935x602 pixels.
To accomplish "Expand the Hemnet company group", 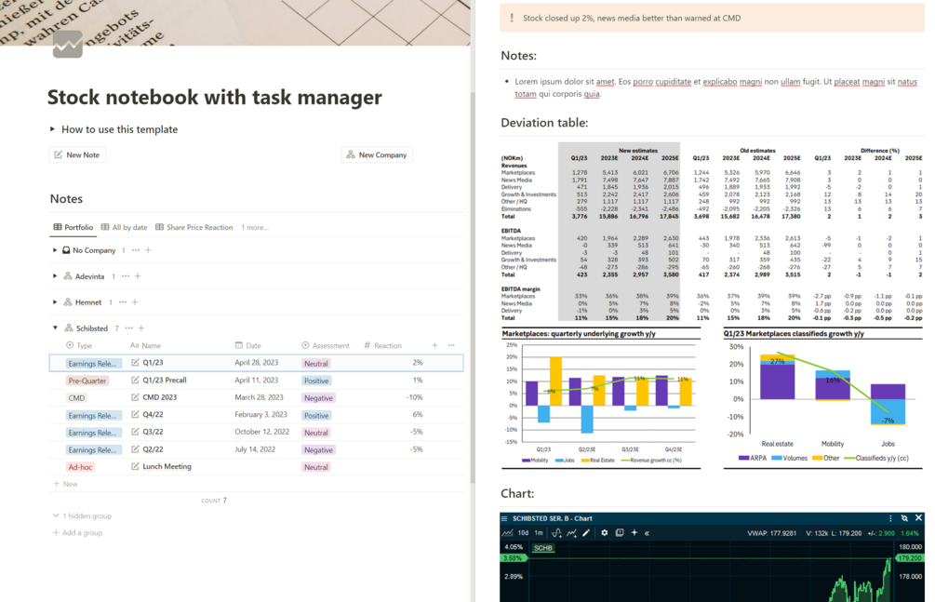I will point(55,301).
